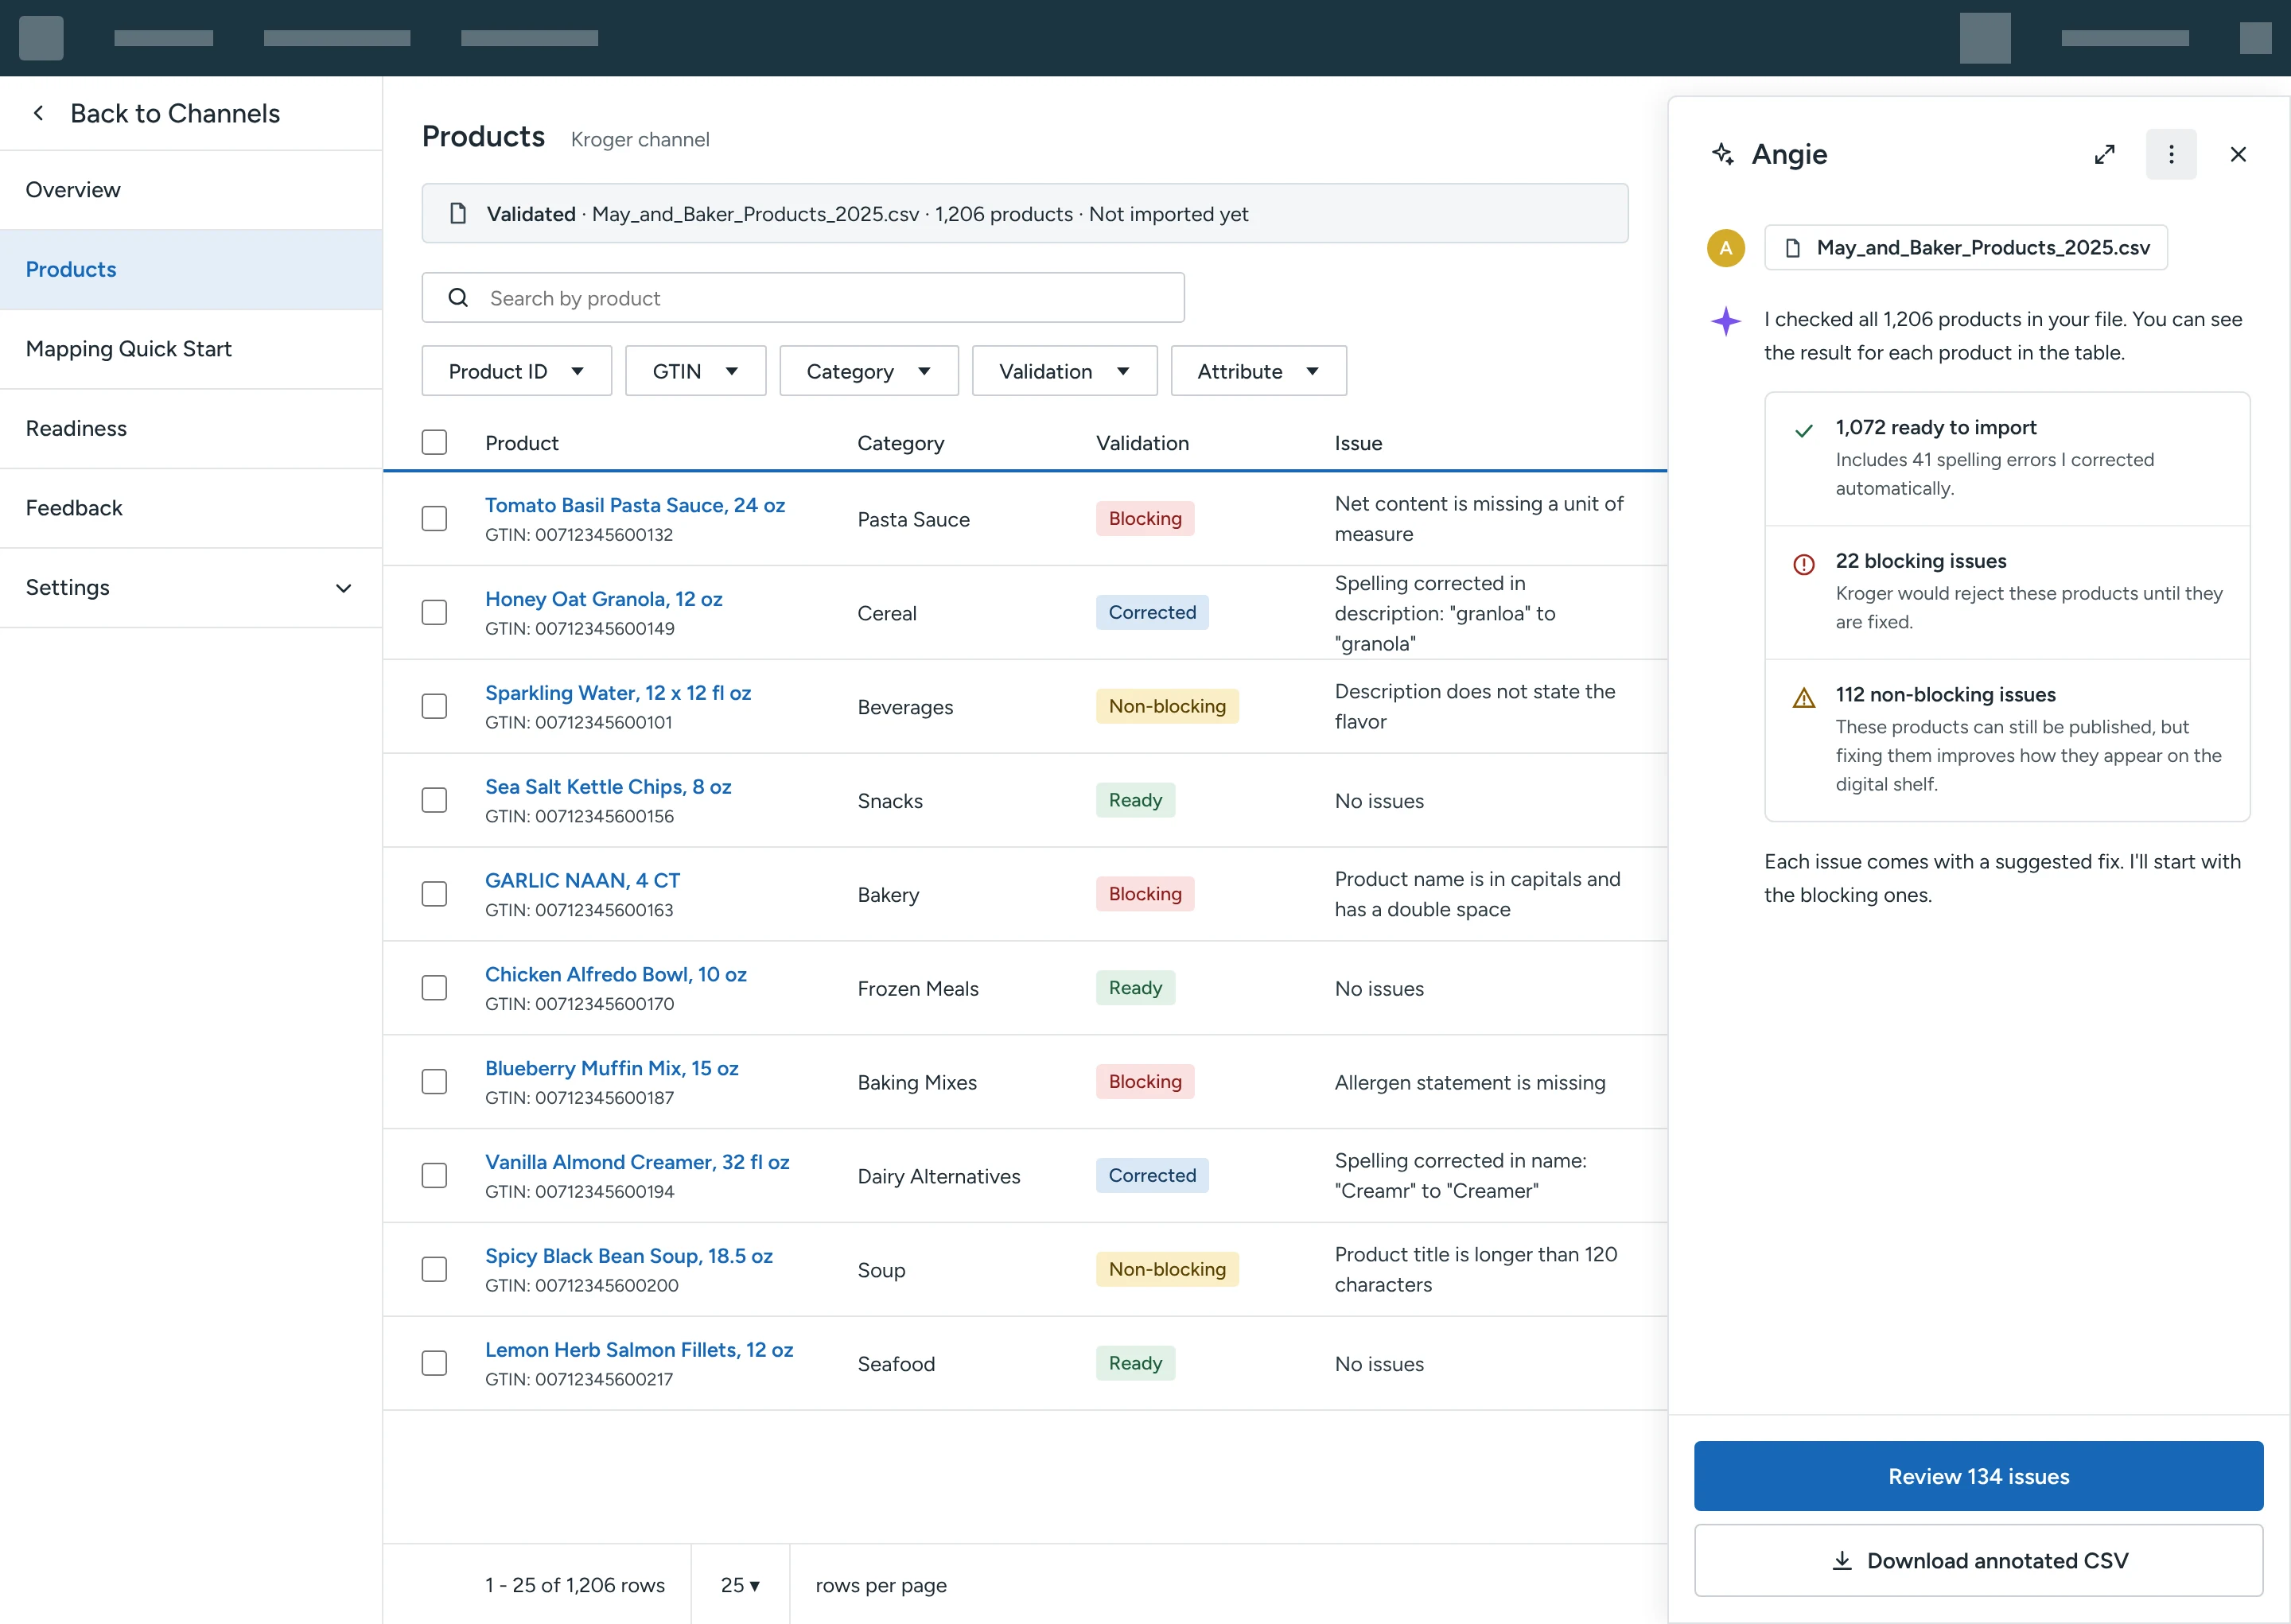
Task: Open Mapping Quick Start in sidebar
Action: pos(191,349)
